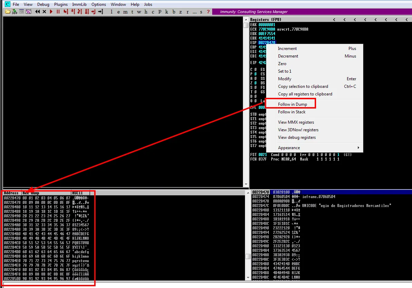Click scroll down arrow of dump pane
Image resolution: width=412 pixels, height=288 pixels.
[248, 278]
